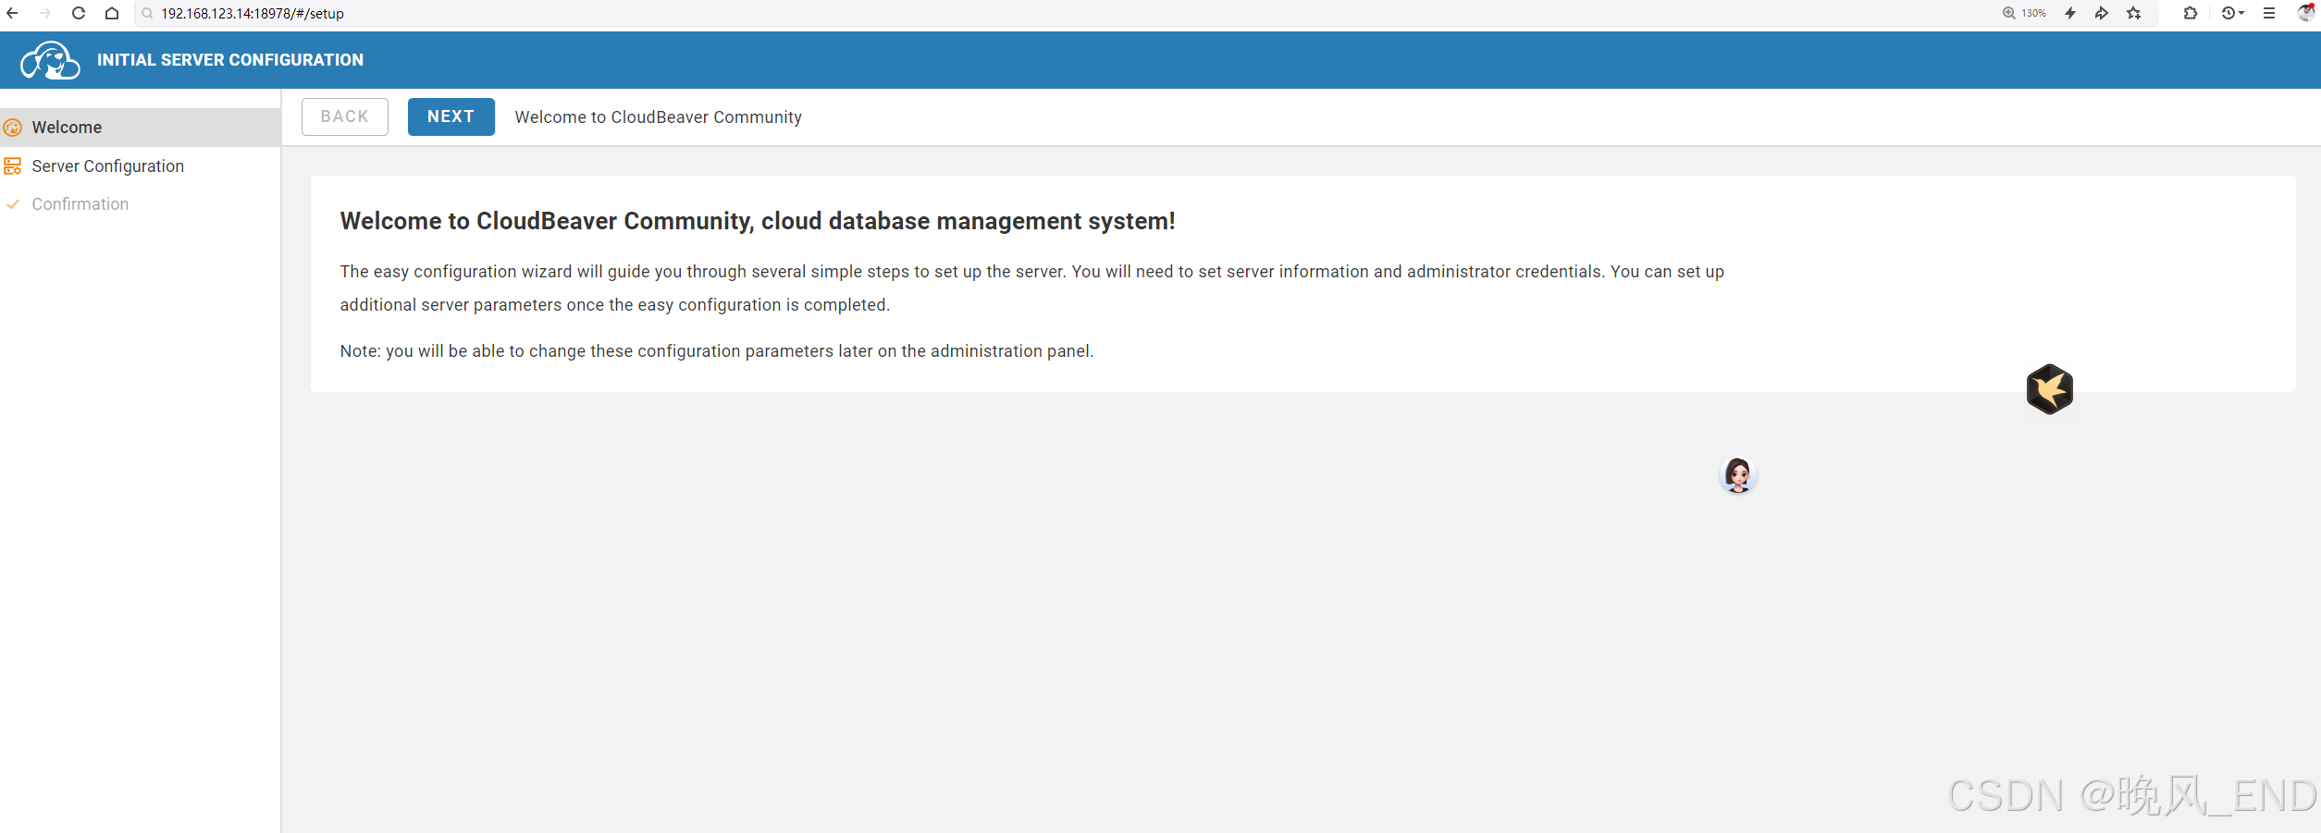Click the Welcome step's orange icon

point(13,128)
